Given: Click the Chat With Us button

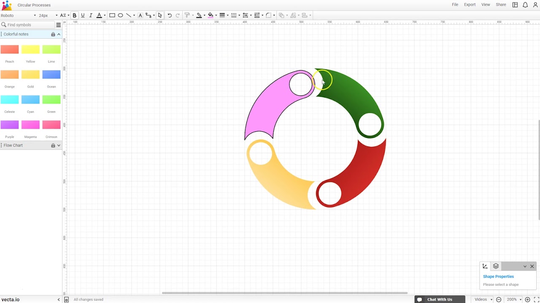Looking at the screenshot, I should 440,300.
